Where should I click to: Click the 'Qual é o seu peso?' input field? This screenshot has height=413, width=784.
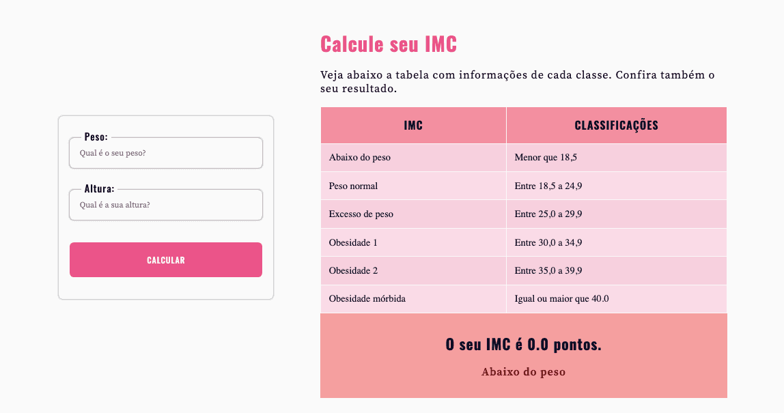click(165, 153)
